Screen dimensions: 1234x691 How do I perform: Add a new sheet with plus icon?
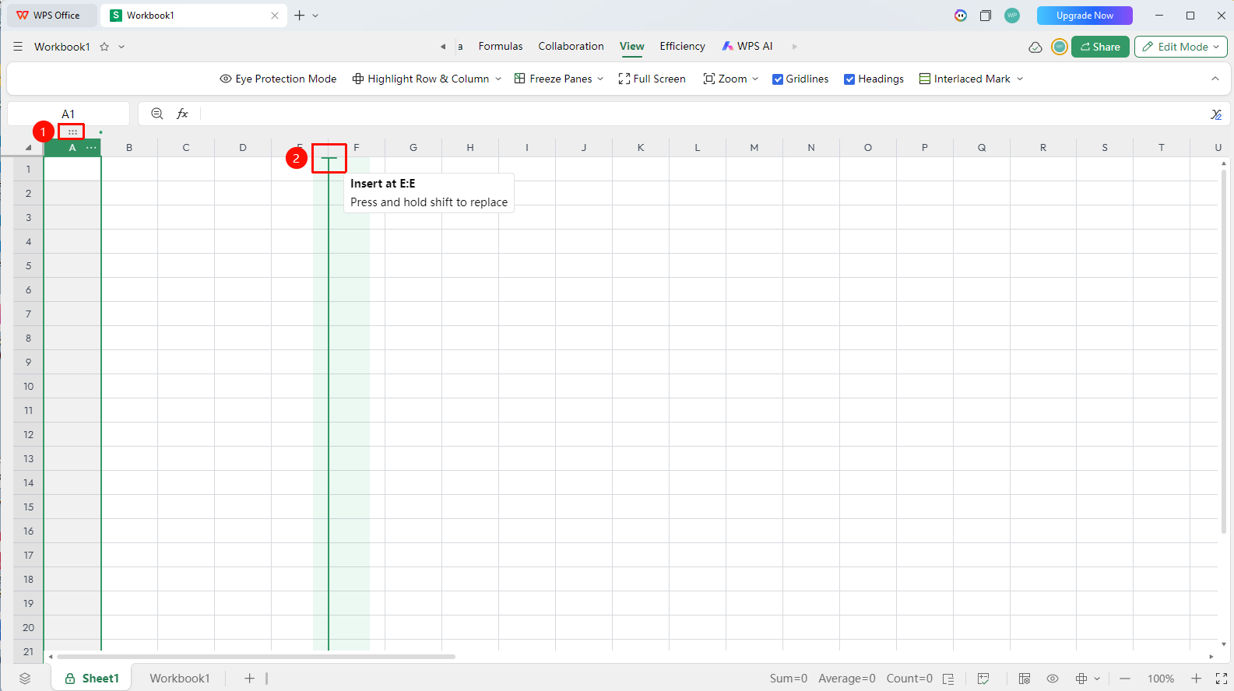click(x=250, y=679)
